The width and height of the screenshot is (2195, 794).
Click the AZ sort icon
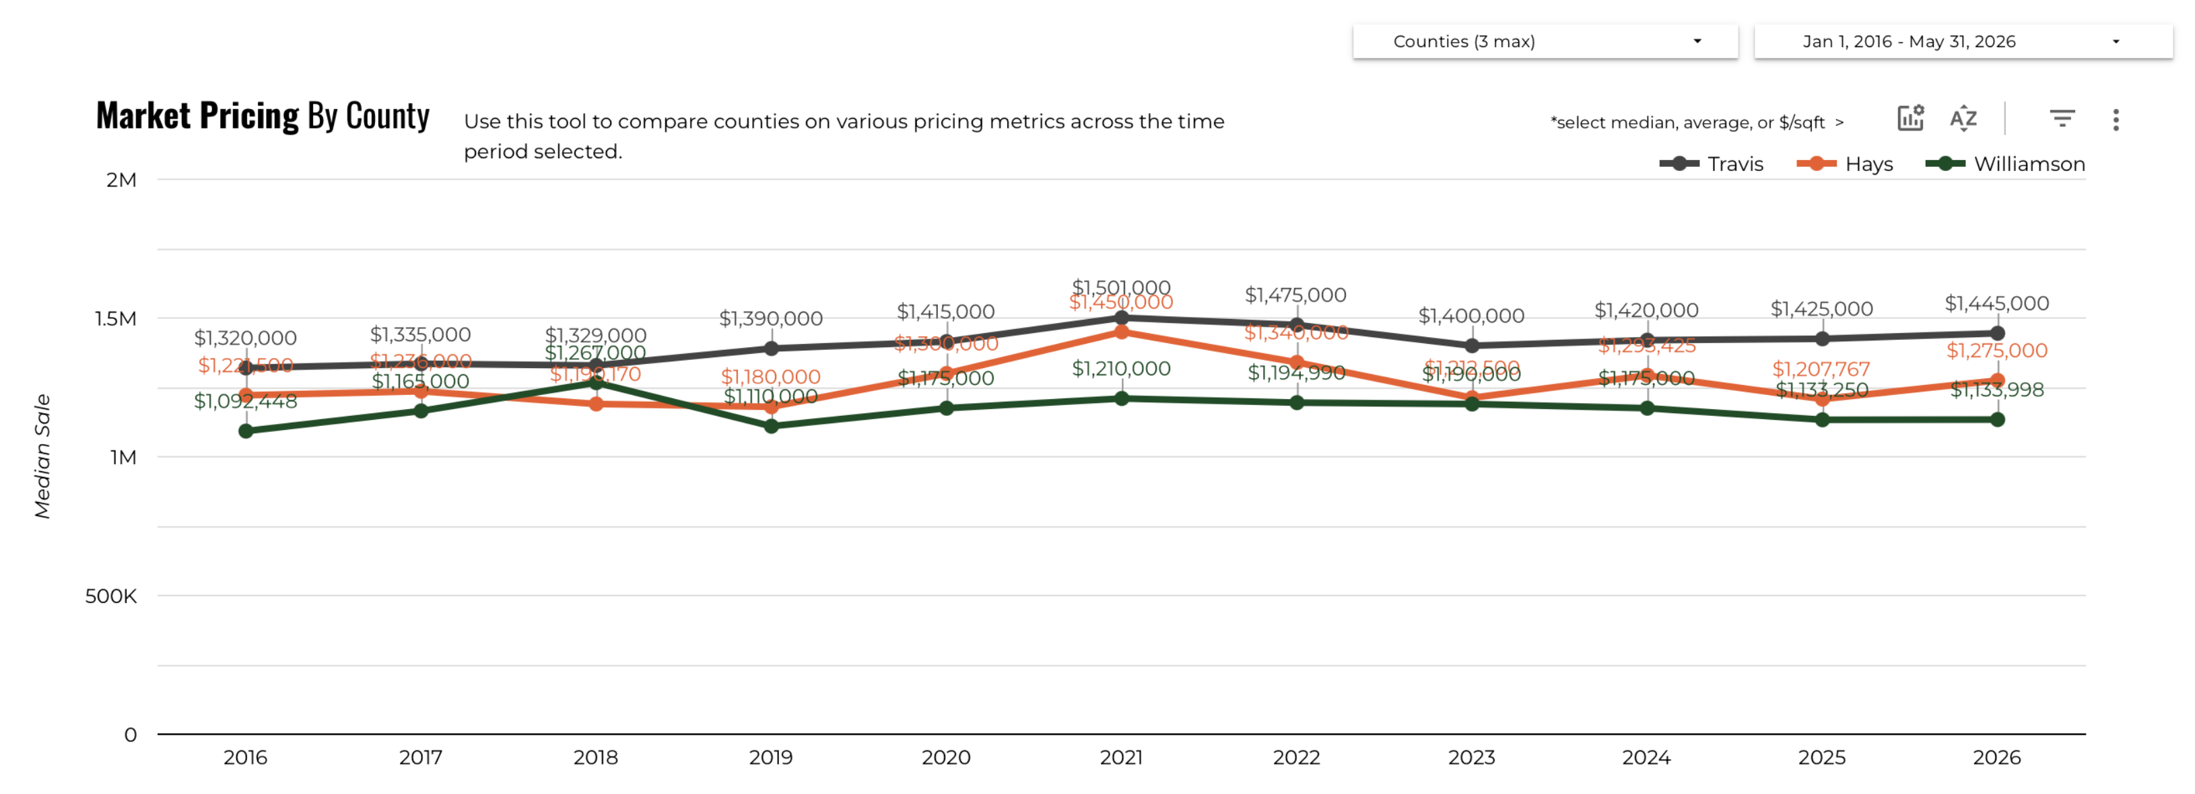click(1963, 118)
